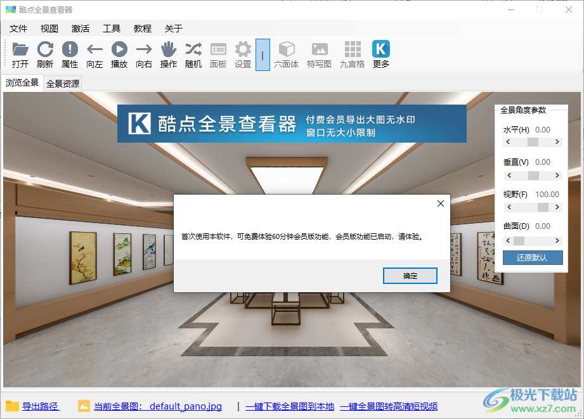Open the 视图 menu
The height and width of the screenshot is (419, 584).
pos(49,29)
